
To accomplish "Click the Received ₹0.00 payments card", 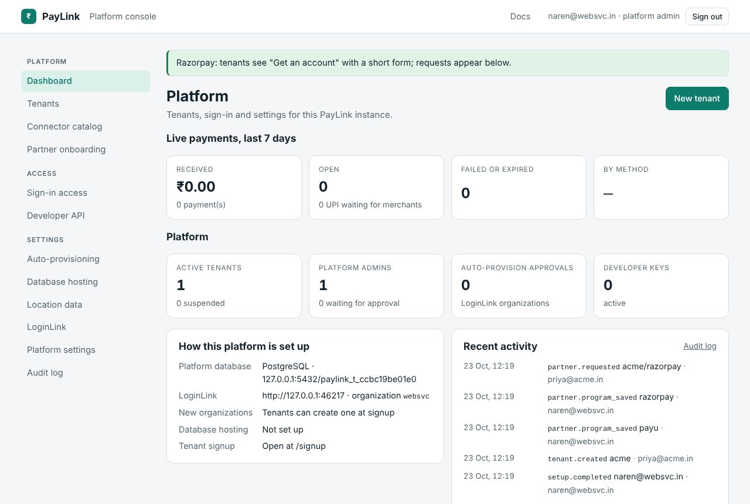I will click(x=234, y=188).
